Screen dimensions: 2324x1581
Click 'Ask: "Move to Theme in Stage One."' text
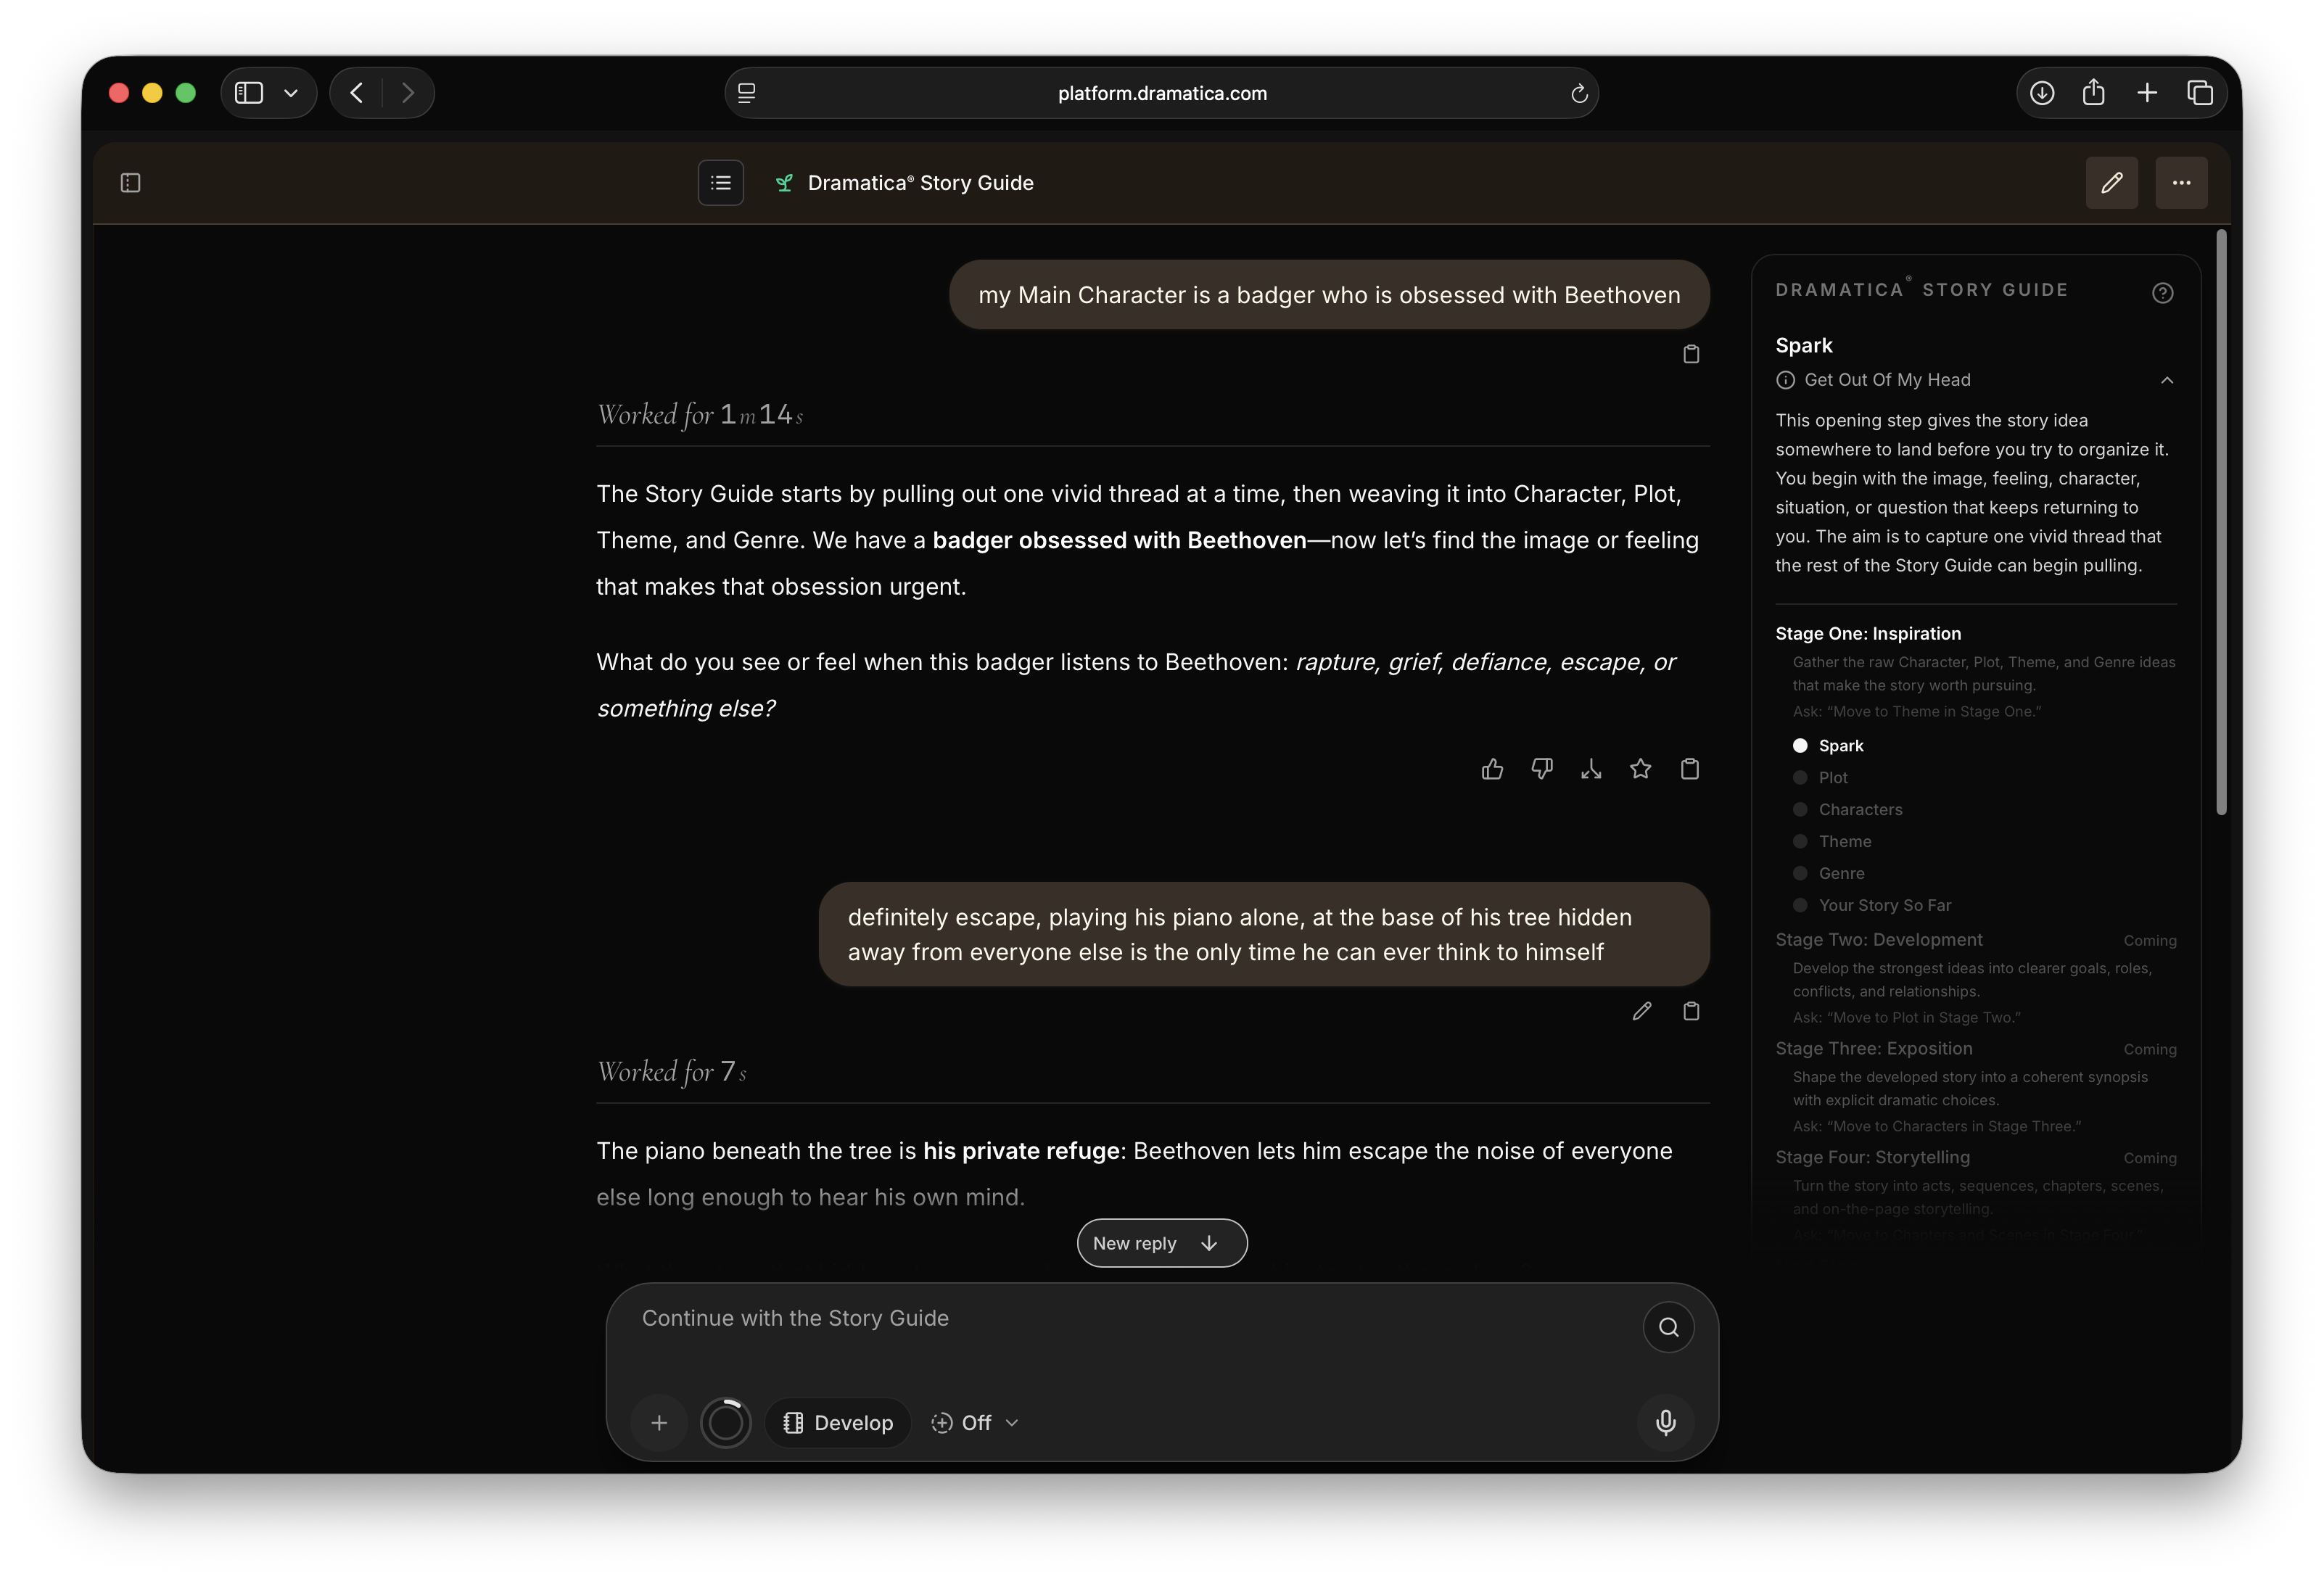click(x=1916, y=712)
